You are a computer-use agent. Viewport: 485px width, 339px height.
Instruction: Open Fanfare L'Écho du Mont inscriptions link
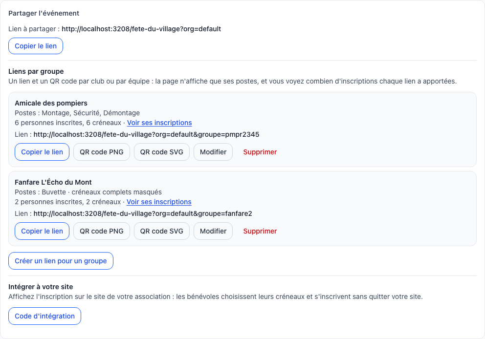coord(159,202)
